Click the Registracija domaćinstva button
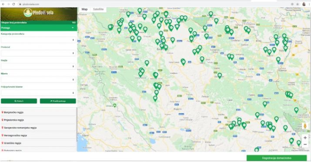 coord(277,158)
